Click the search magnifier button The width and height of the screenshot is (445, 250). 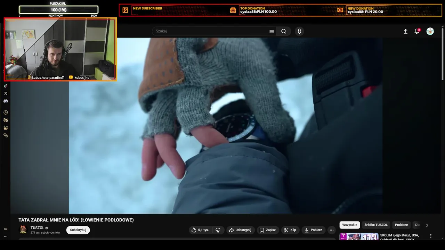(x=284, y=31)
